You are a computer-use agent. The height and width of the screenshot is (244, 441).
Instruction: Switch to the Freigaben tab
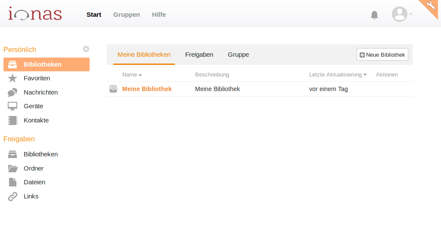(199, 55)
